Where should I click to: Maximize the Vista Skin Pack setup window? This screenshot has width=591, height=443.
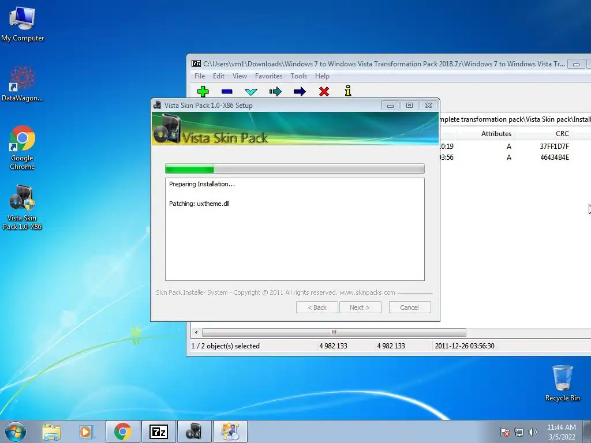pos(409,106)
